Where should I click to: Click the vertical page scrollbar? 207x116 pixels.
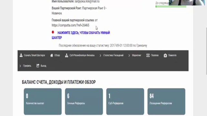206,51
